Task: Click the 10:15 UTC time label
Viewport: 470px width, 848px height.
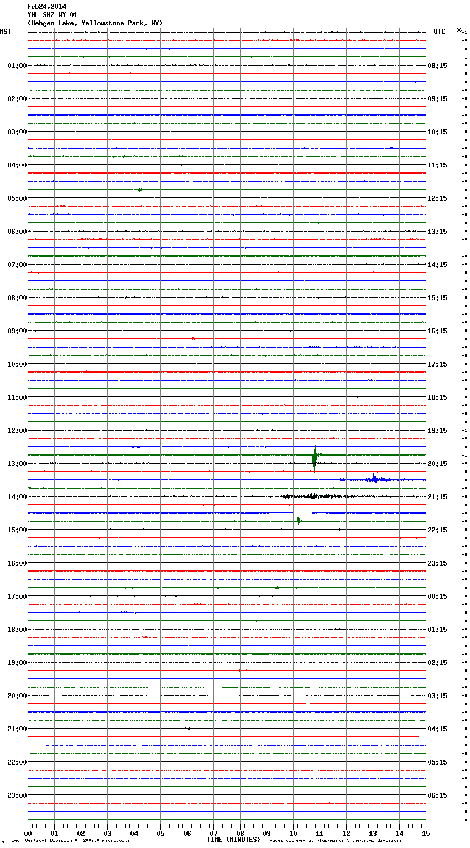Action: click(x=437, y=132)
